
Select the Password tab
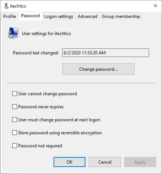tap(30, 16)
